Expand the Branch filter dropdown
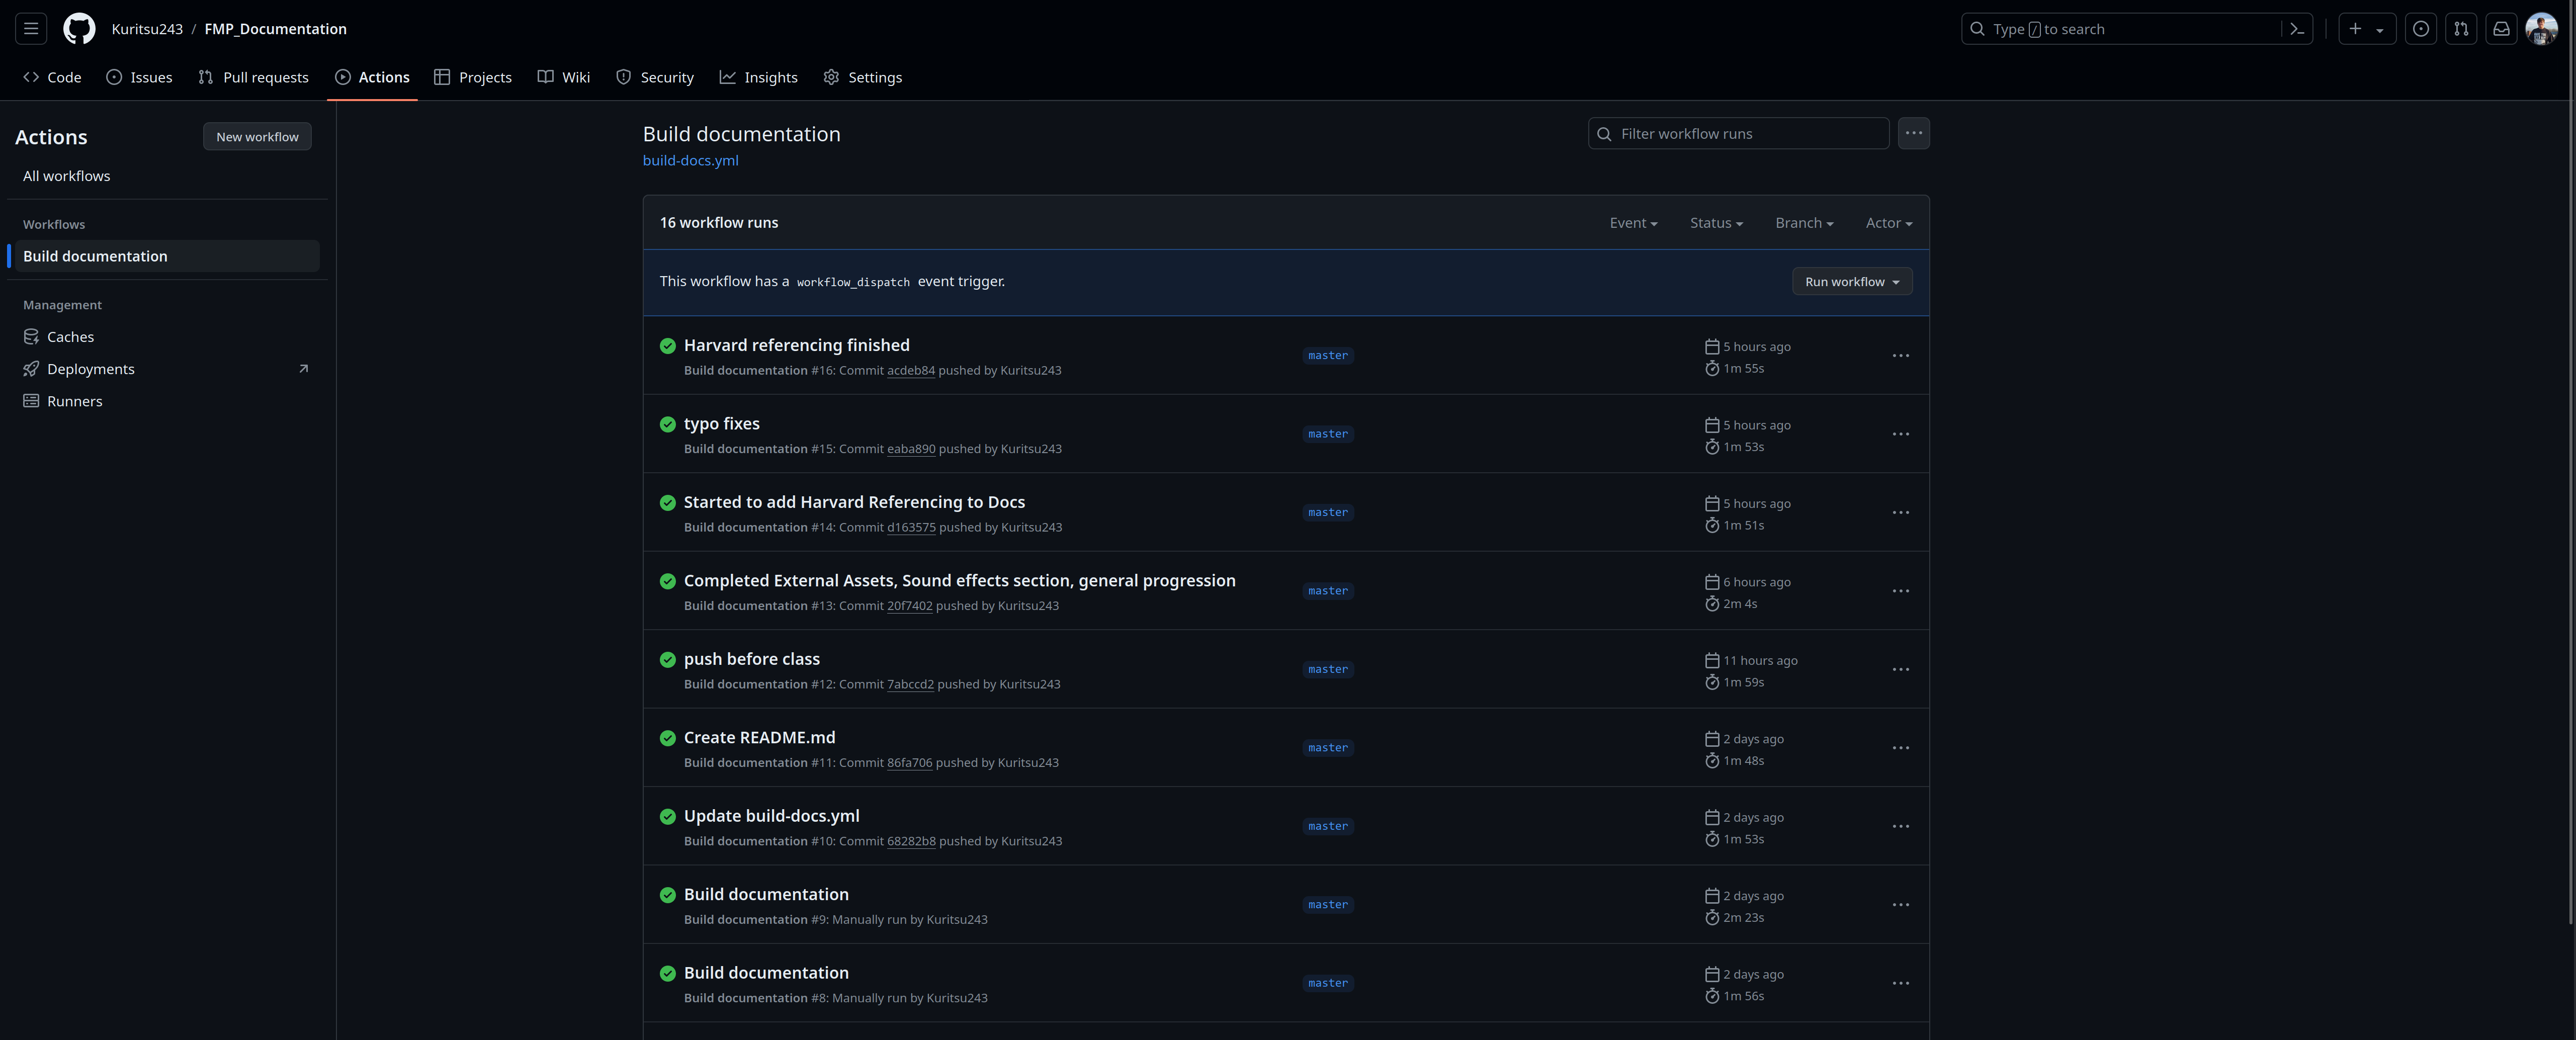Viewport: 2576px width, 1040px height. (1804, 223)
